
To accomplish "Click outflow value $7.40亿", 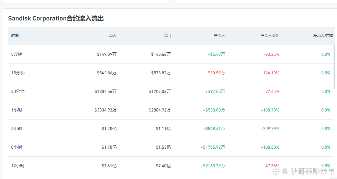I will click(163, 166).
